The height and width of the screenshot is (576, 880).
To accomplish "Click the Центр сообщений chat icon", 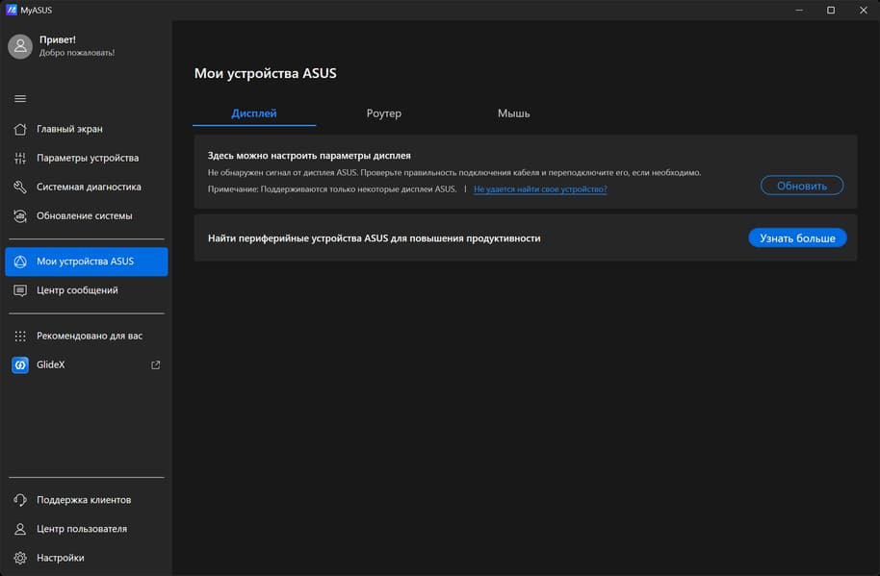I will point(20,290).
